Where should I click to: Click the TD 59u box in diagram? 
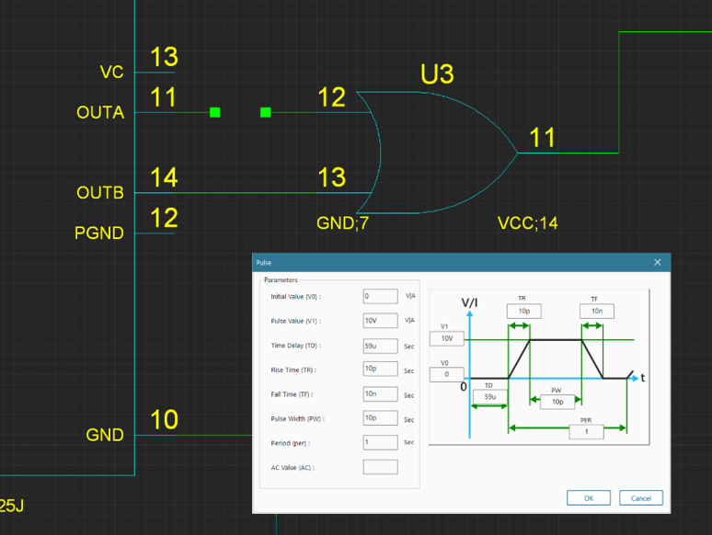pyautogui.click(x=490, y=396)
